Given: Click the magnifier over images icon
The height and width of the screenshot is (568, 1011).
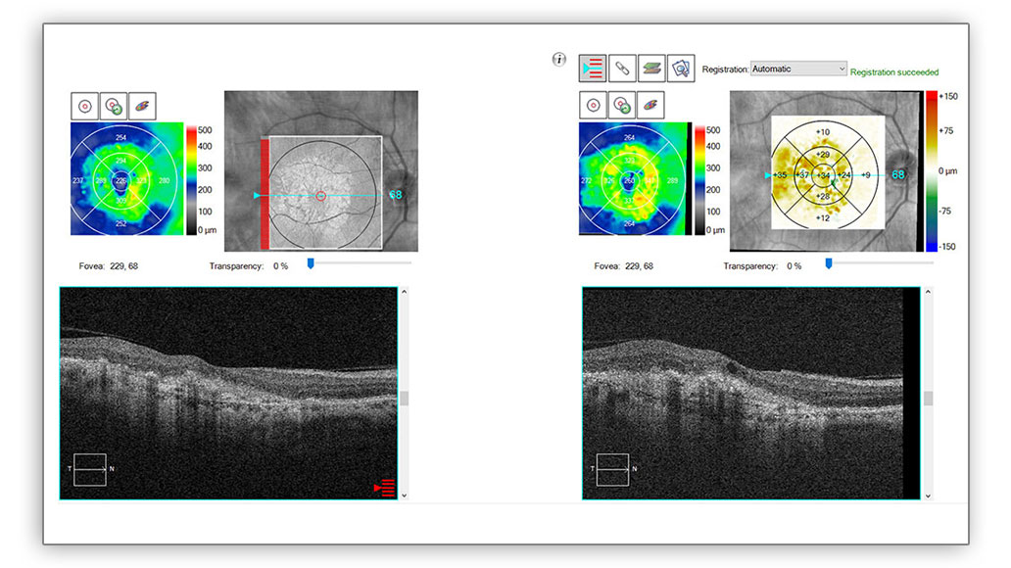Looking at the screenshot, I should click(680, 68).
